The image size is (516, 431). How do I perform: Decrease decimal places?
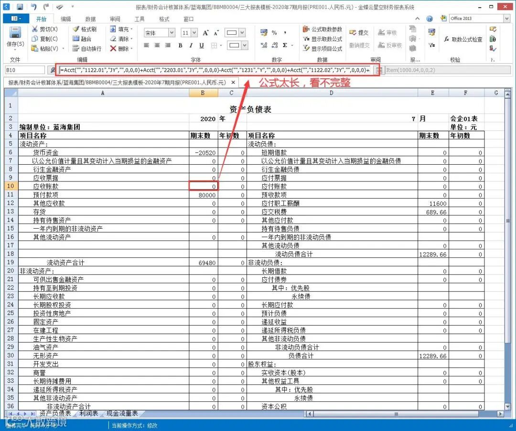(x=274, y=45)
